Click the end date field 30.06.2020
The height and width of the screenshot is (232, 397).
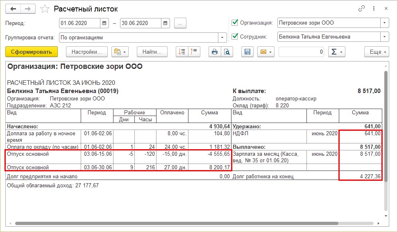141,23
